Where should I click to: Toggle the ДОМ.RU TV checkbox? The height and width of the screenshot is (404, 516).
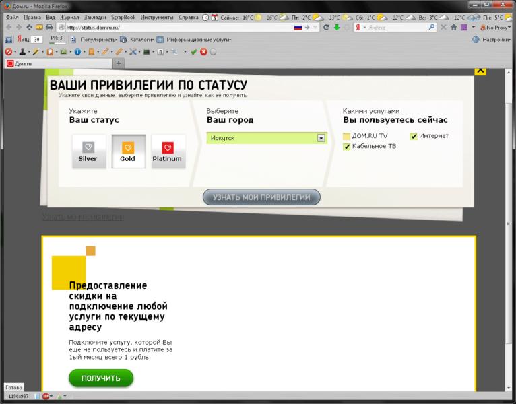[x=346, y=136]
